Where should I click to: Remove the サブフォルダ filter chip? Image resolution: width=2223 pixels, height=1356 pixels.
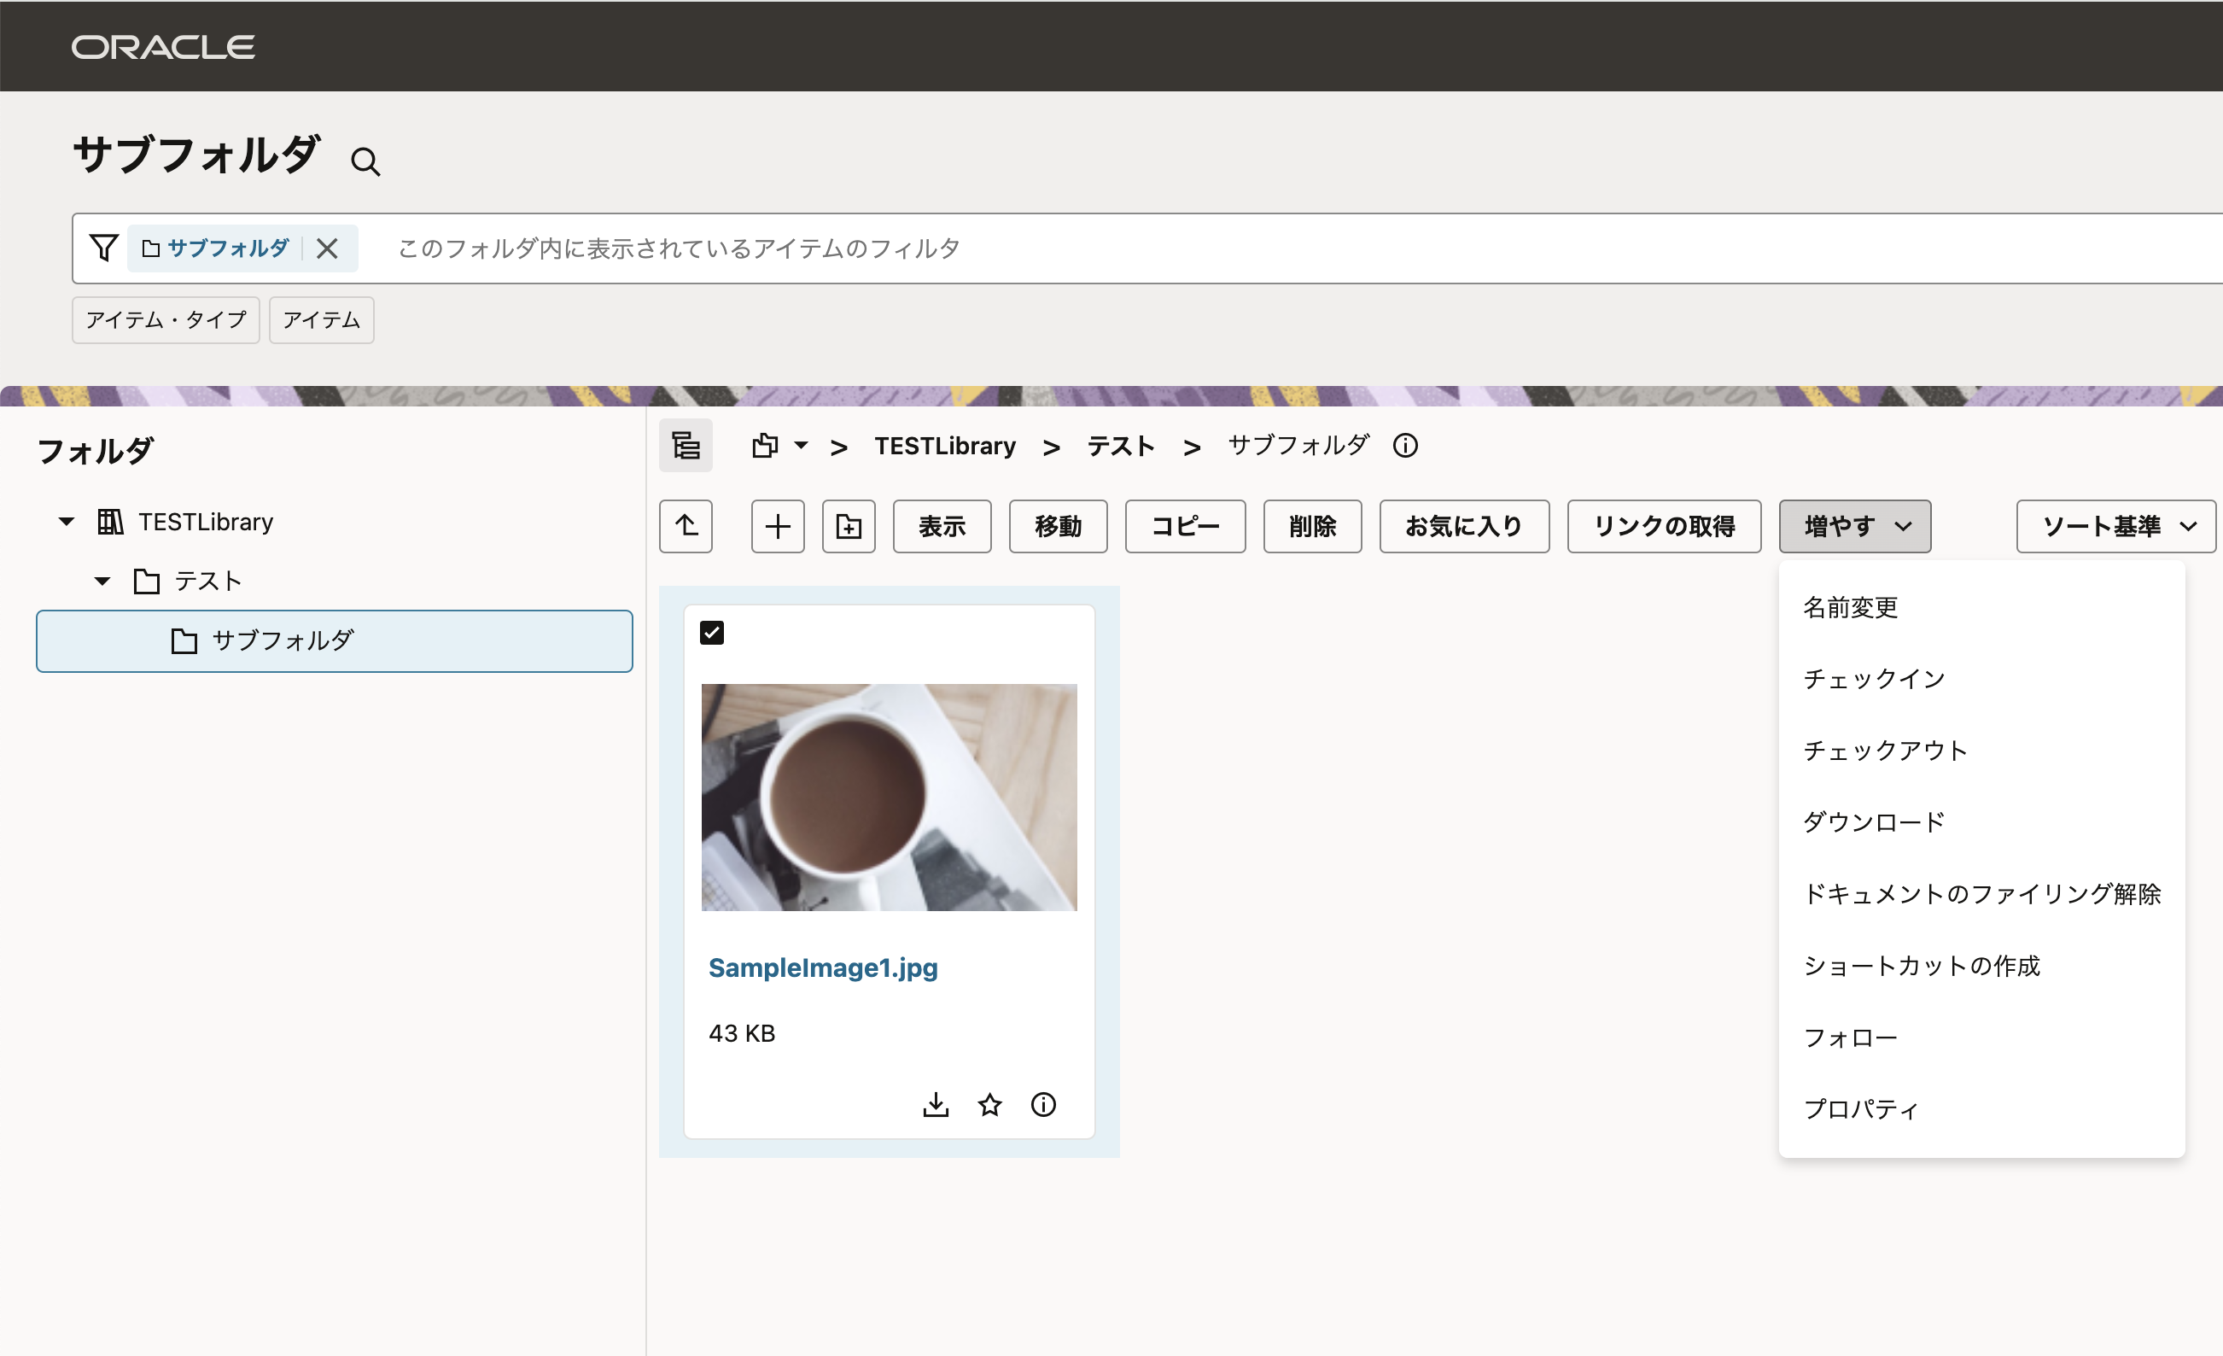pos(328,248)
